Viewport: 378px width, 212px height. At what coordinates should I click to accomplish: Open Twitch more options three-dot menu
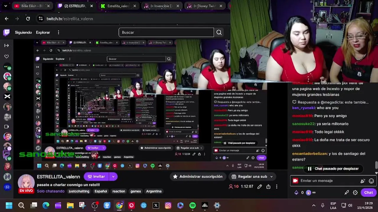pos(58,32)
